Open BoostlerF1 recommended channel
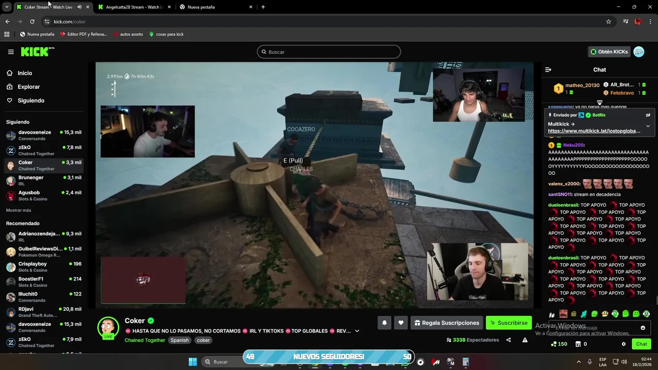The height and width of the screenshot is (370, 658). pos(44,282)
